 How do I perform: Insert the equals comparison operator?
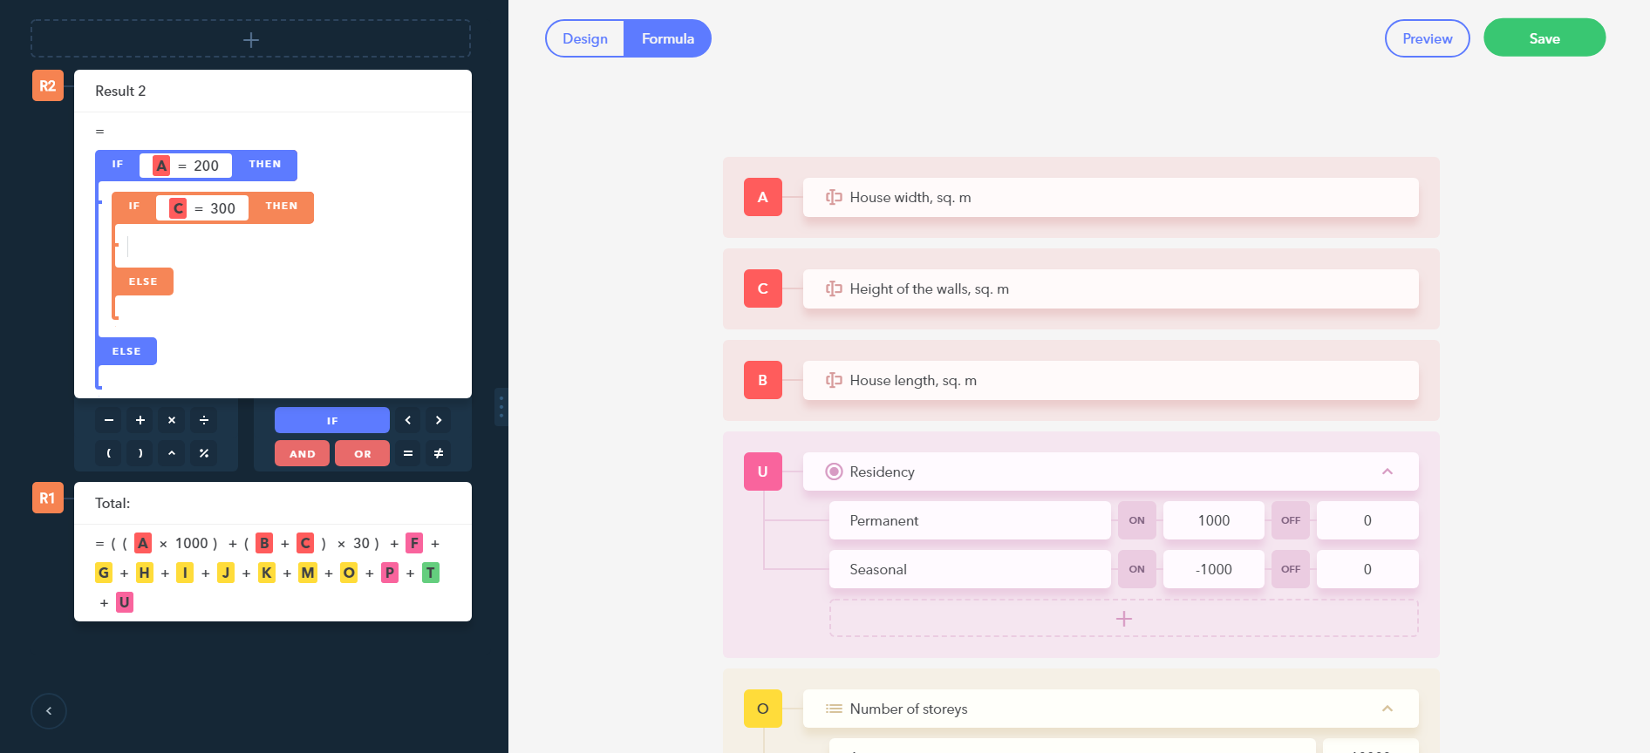pyautogui.click(x=407, y=453)
